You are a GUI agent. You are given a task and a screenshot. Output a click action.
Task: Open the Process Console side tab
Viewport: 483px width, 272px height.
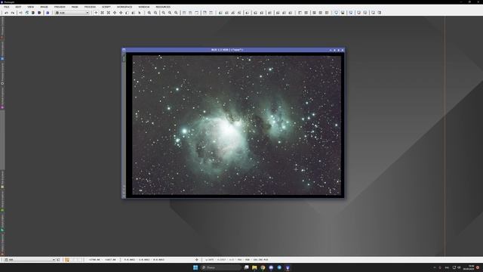coord(2,28)
